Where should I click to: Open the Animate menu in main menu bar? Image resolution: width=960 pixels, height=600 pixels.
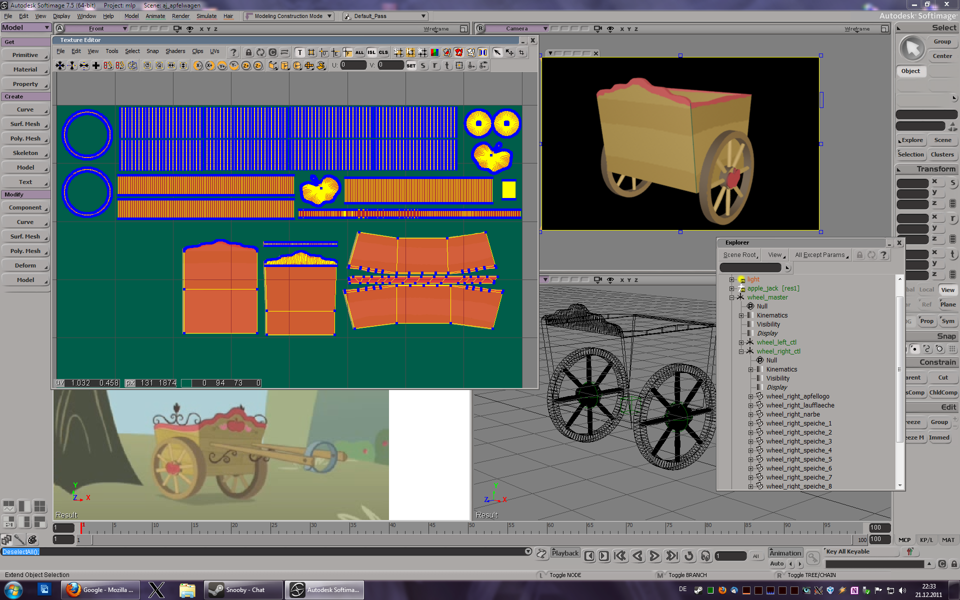click(155, 16)
